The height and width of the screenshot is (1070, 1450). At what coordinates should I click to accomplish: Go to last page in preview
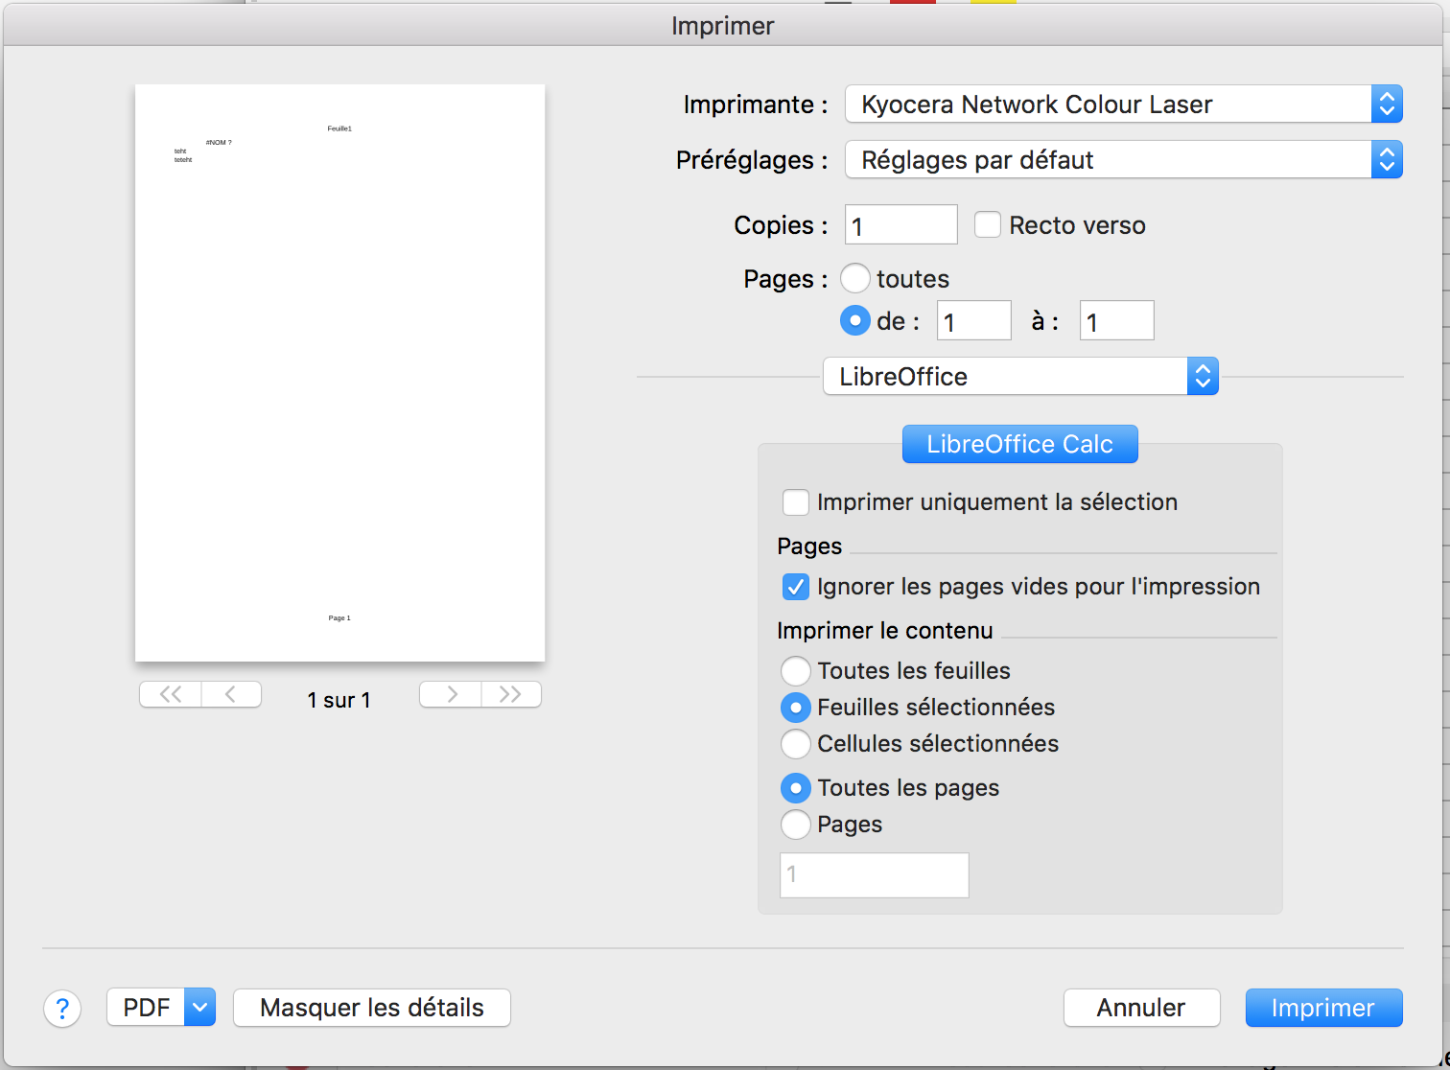pyautogui.click(x=511, y=694)
